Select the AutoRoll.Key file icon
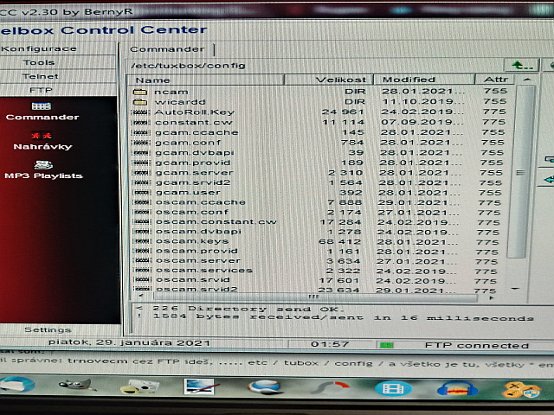 tap(140, 112)
